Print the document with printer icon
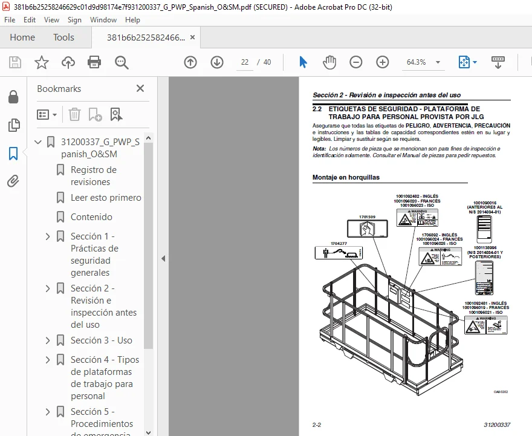This screenshot has width=532, height=436. point(94,62)
